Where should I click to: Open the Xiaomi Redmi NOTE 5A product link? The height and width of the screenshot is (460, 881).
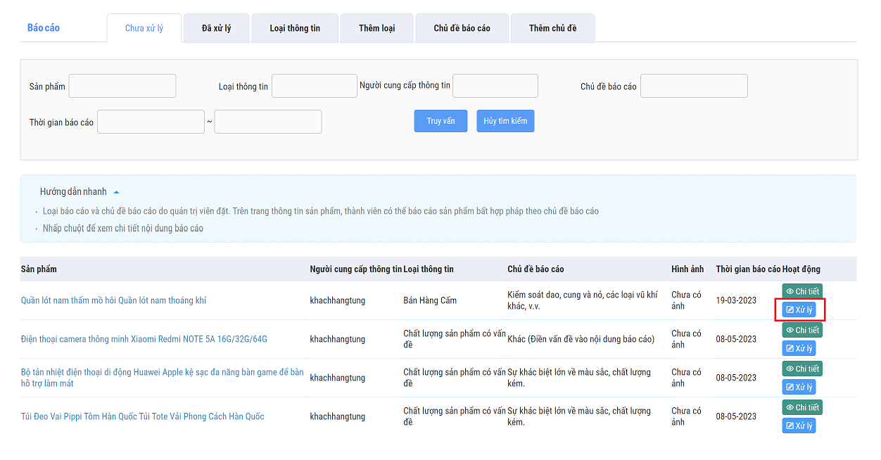(x=144, y=339)
